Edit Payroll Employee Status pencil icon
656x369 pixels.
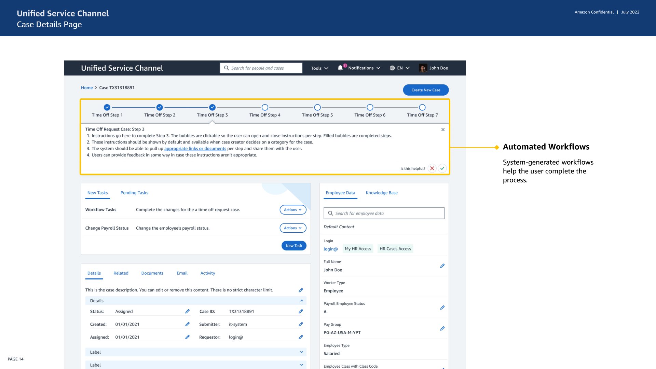442,307
